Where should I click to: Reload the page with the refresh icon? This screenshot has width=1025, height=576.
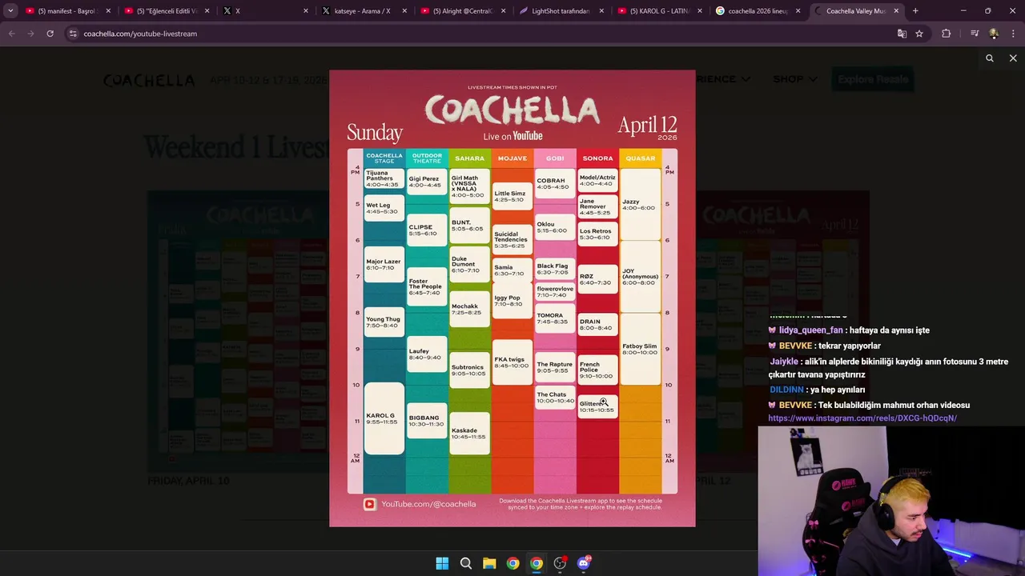tap(50, 34)
